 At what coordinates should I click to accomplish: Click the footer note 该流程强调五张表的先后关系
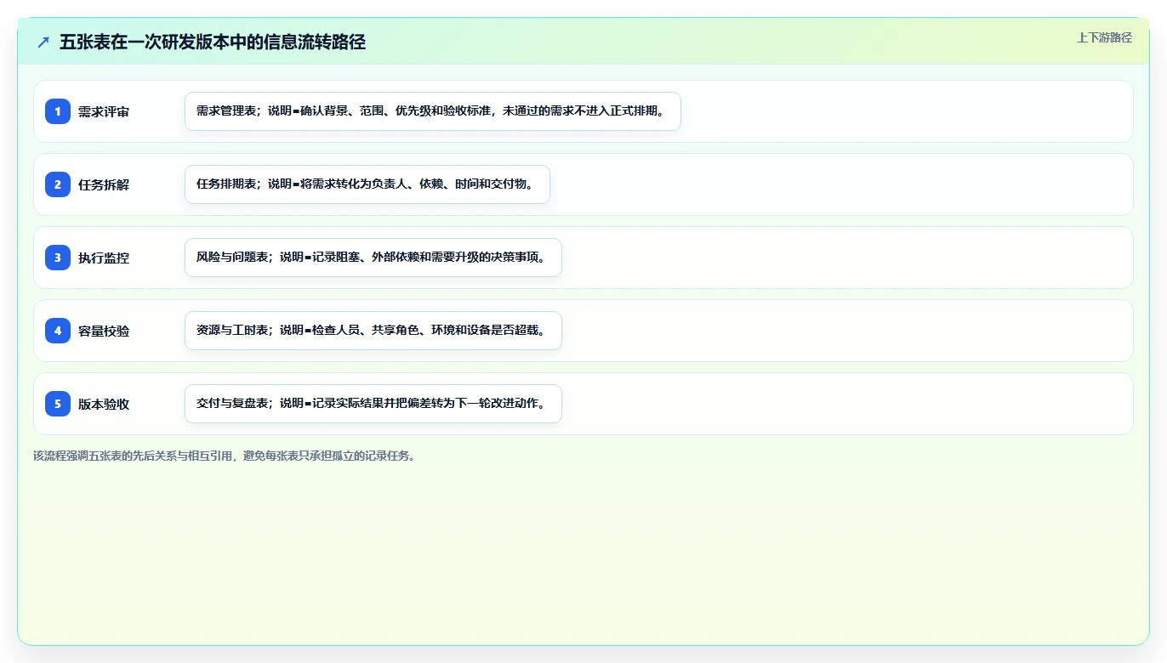(x=224, y=456)
